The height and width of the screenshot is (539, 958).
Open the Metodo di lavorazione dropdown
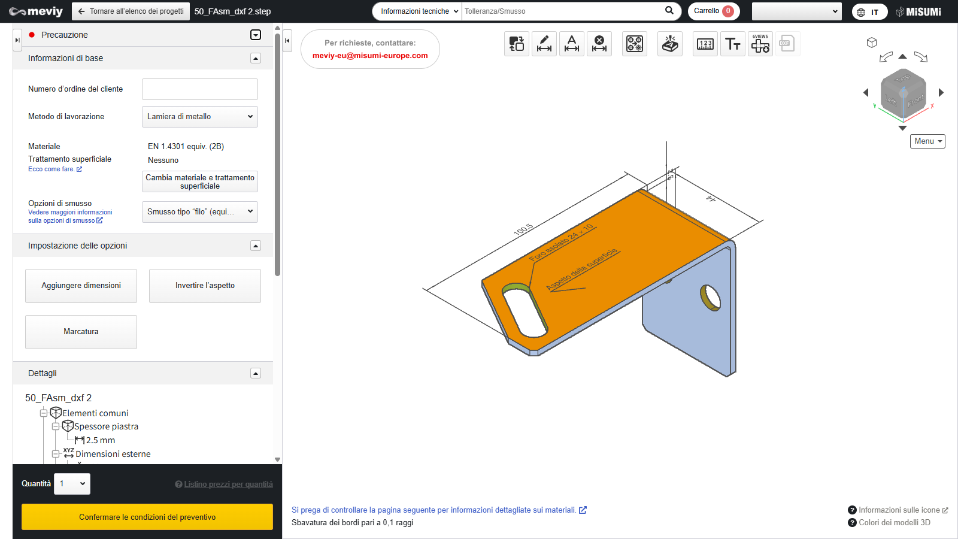pos(200,117)
